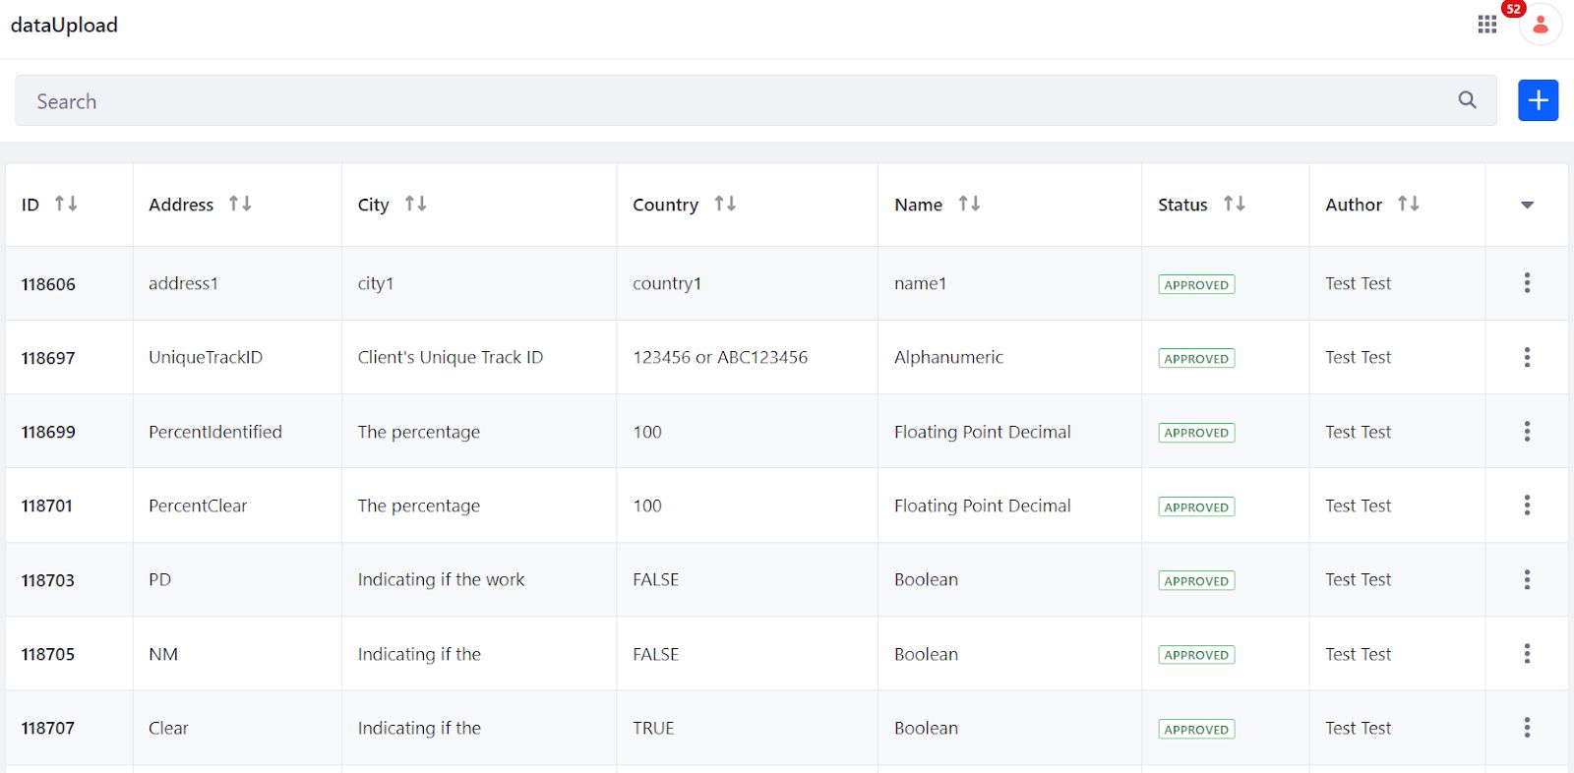Open actions menu for row 118703
This screenshot has height=773, width=1574.
(x=1527, y=579)
